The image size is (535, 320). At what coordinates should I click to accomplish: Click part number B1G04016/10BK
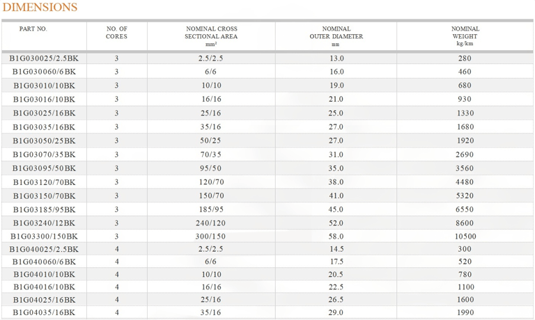44,287
